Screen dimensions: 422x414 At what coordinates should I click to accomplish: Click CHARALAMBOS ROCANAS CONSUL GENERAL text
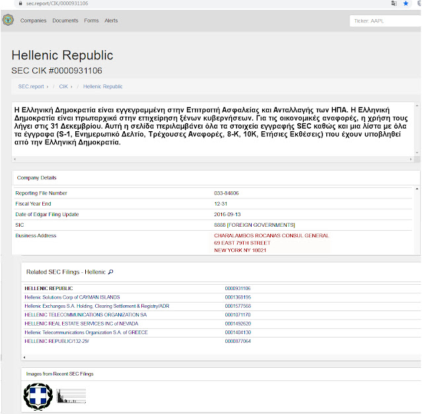click(271, 235)
